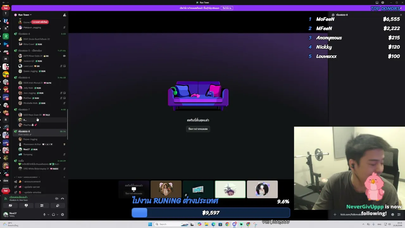The height and width of the screenshot is (228, 405).
Task: Show hidden system tray icons
Action: click(x=363, y=224)
